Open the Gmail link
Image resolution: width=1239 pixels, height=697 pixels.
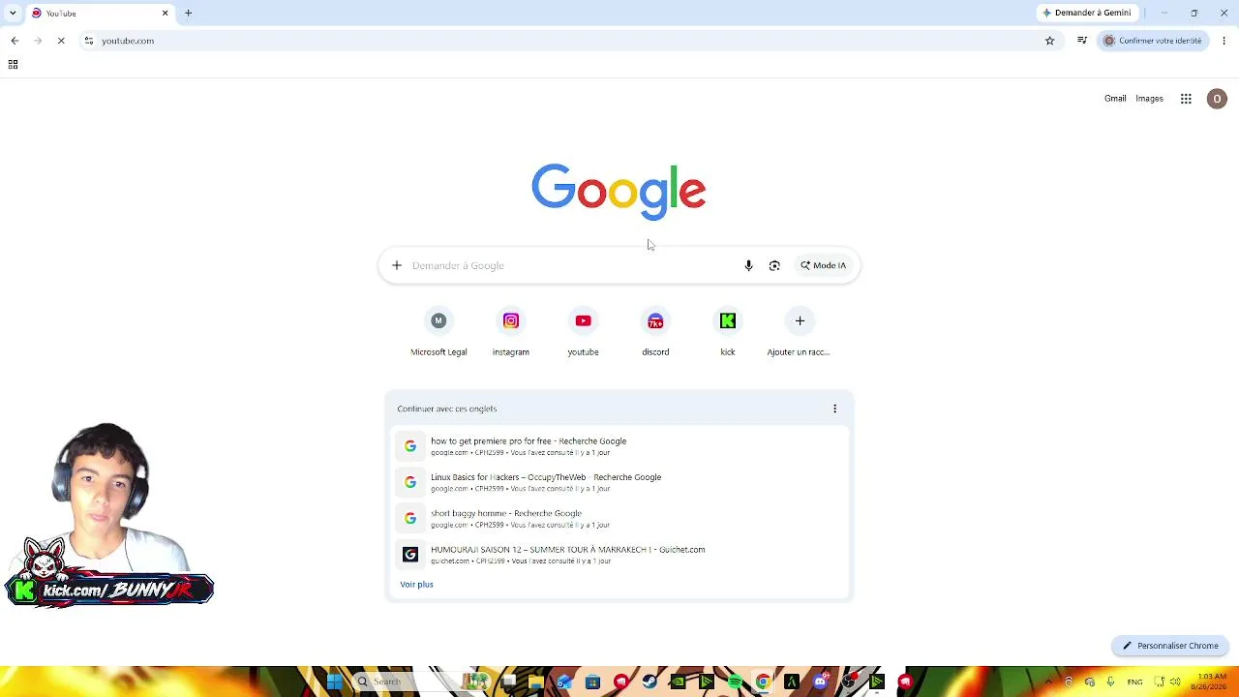coord(1115,99)
